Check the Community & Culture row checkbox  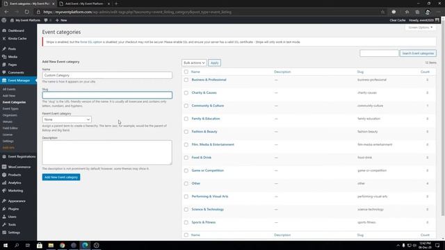click(x=186, y=106)
